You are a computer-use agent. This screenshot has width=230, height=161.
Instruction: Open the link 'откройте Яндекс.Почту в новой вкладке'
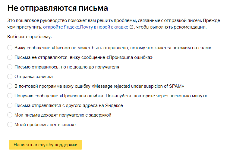click(86, 27)
